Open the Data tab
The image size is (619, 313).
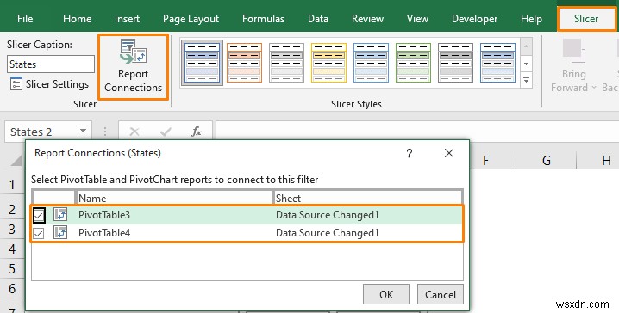(x=318, y=19)
